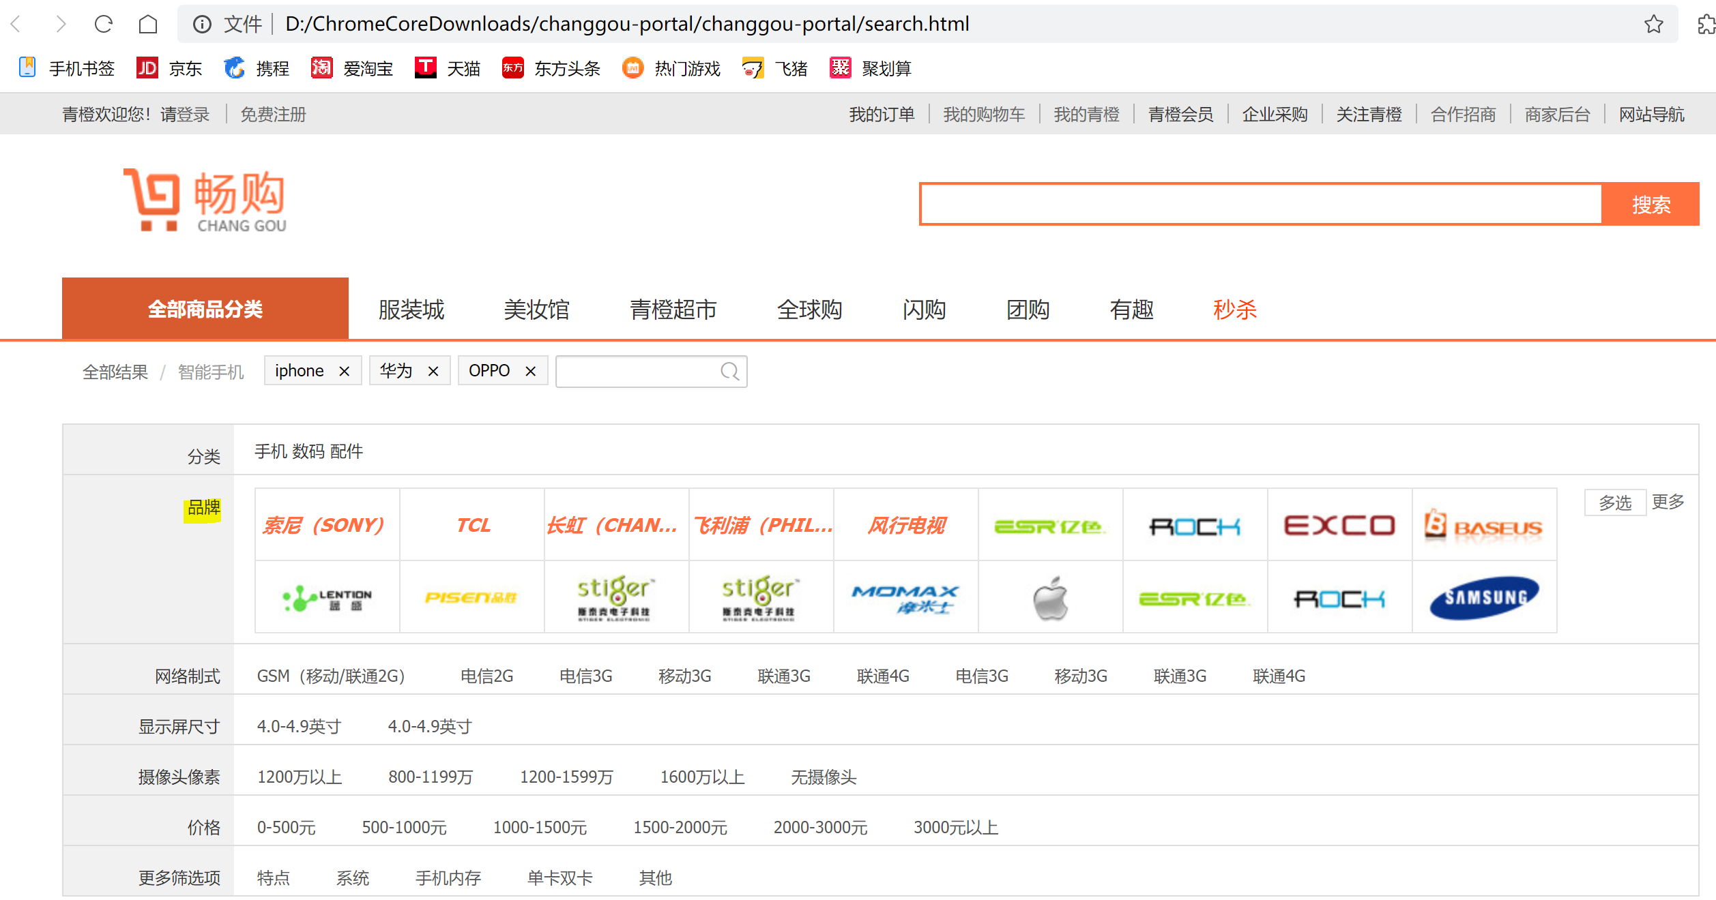Viewport: 1716px width, 900px height.
Task: Remove the iphone filter tag
Action: click(345, 371)
